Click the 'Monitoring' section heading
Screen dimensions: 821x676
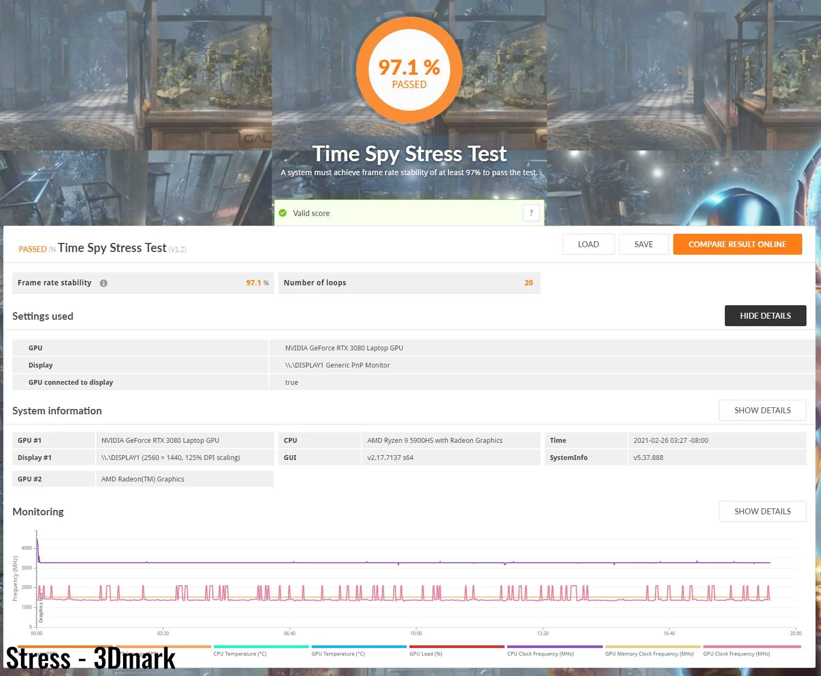point(38,512)
